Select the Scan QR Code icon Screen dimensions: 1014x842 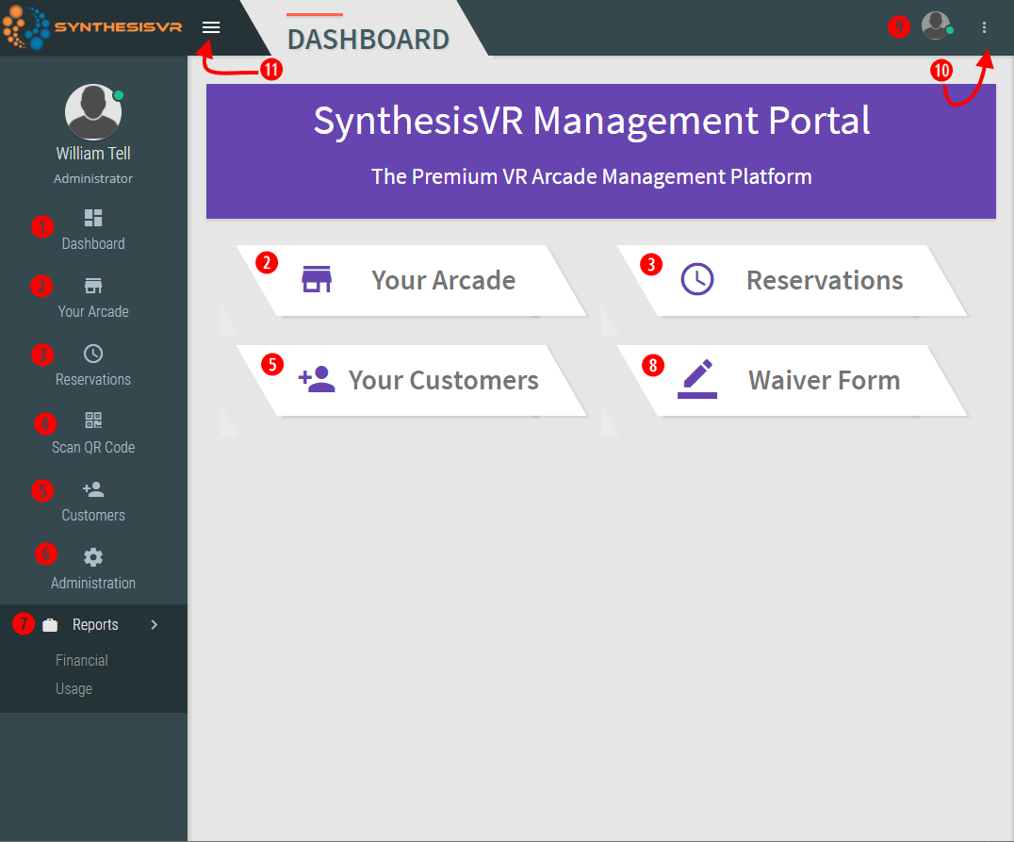92,421
